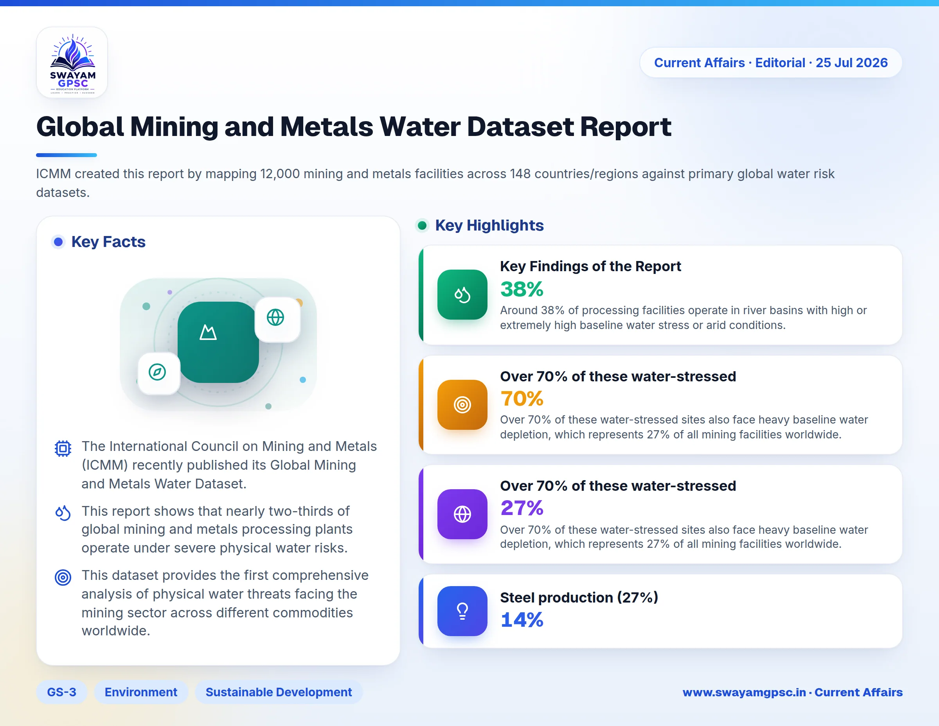Click the green 38% figure
Image resolution: width=939 pixels, height=726 pixels.
coord(522,289)
